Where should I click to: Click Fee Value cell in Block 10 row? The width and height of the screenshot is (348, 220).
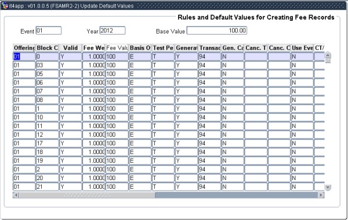click(x=117, y=118)
